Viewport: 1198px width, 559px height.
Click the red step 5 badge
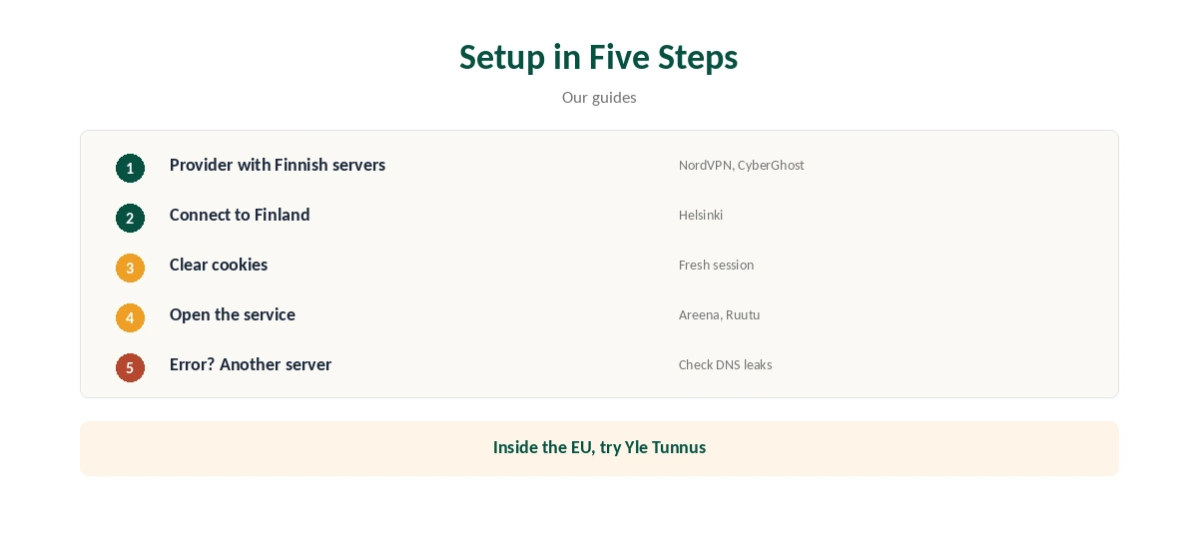pos(130,367)
